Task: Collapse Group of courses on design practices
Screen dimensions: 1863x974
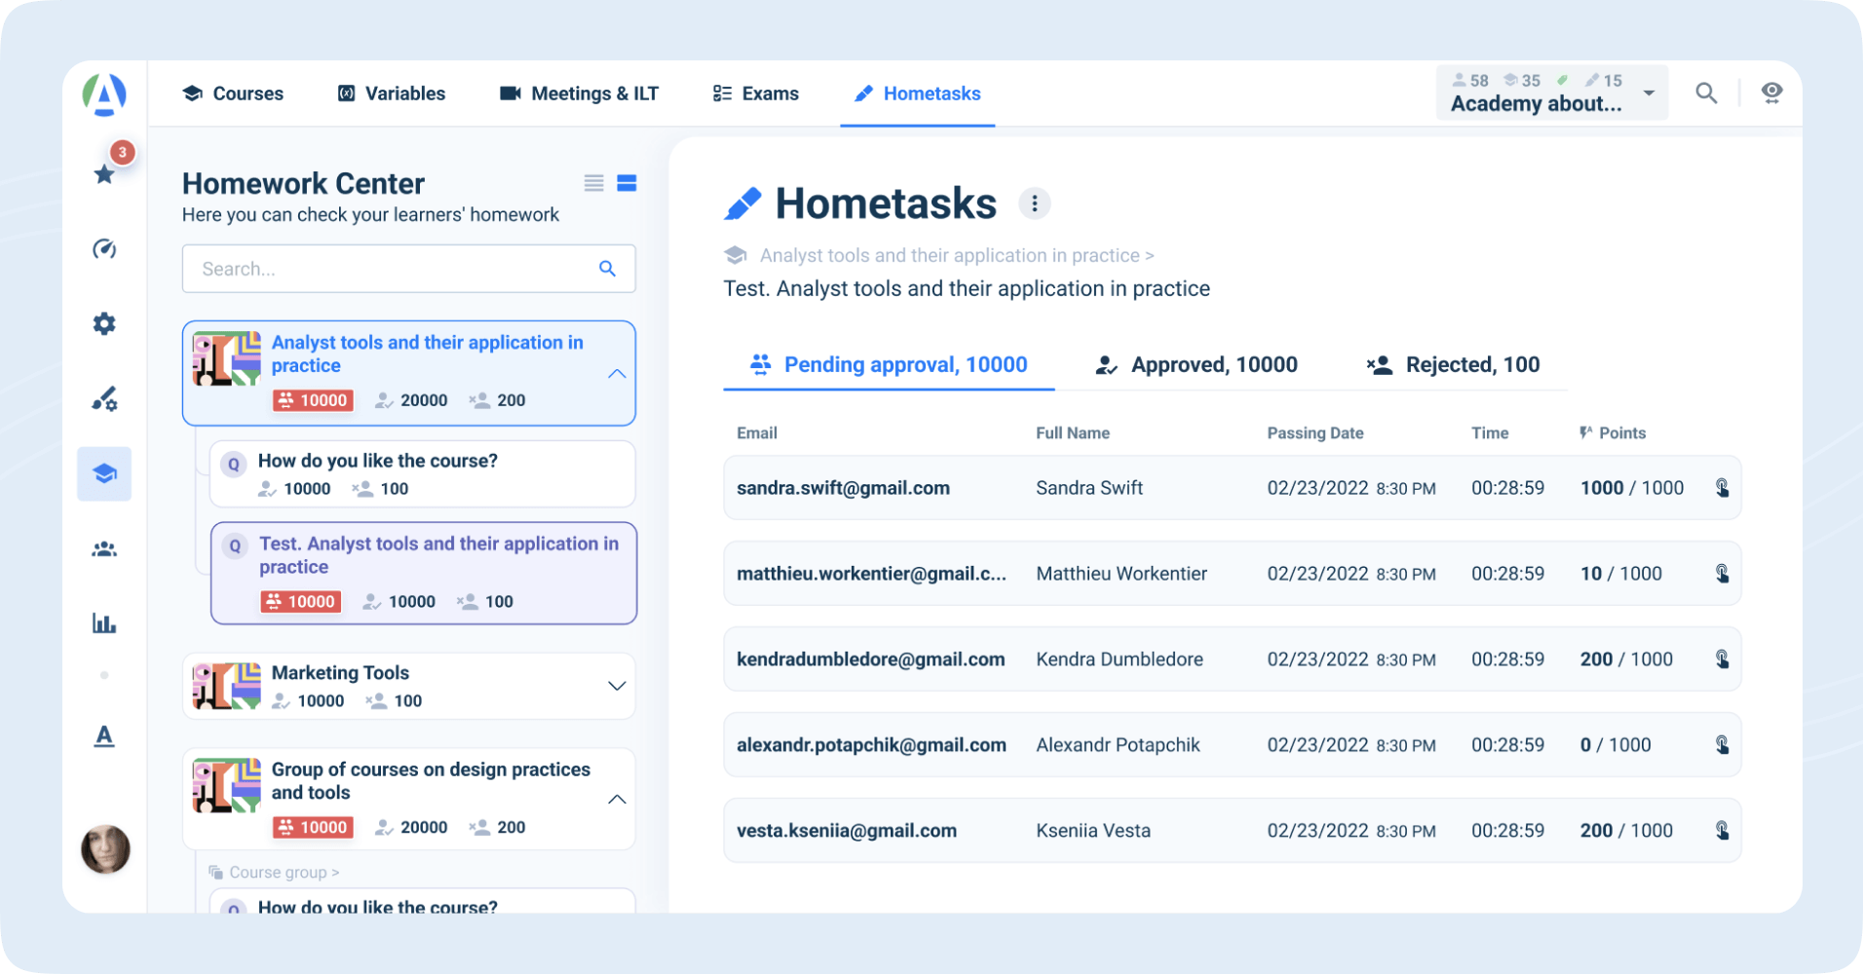Action: coord(617,800)
